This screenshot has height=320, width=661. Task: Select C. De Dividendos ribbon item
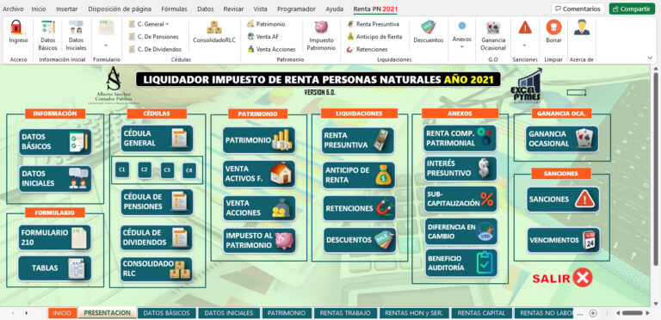click(x=155, y=49)
